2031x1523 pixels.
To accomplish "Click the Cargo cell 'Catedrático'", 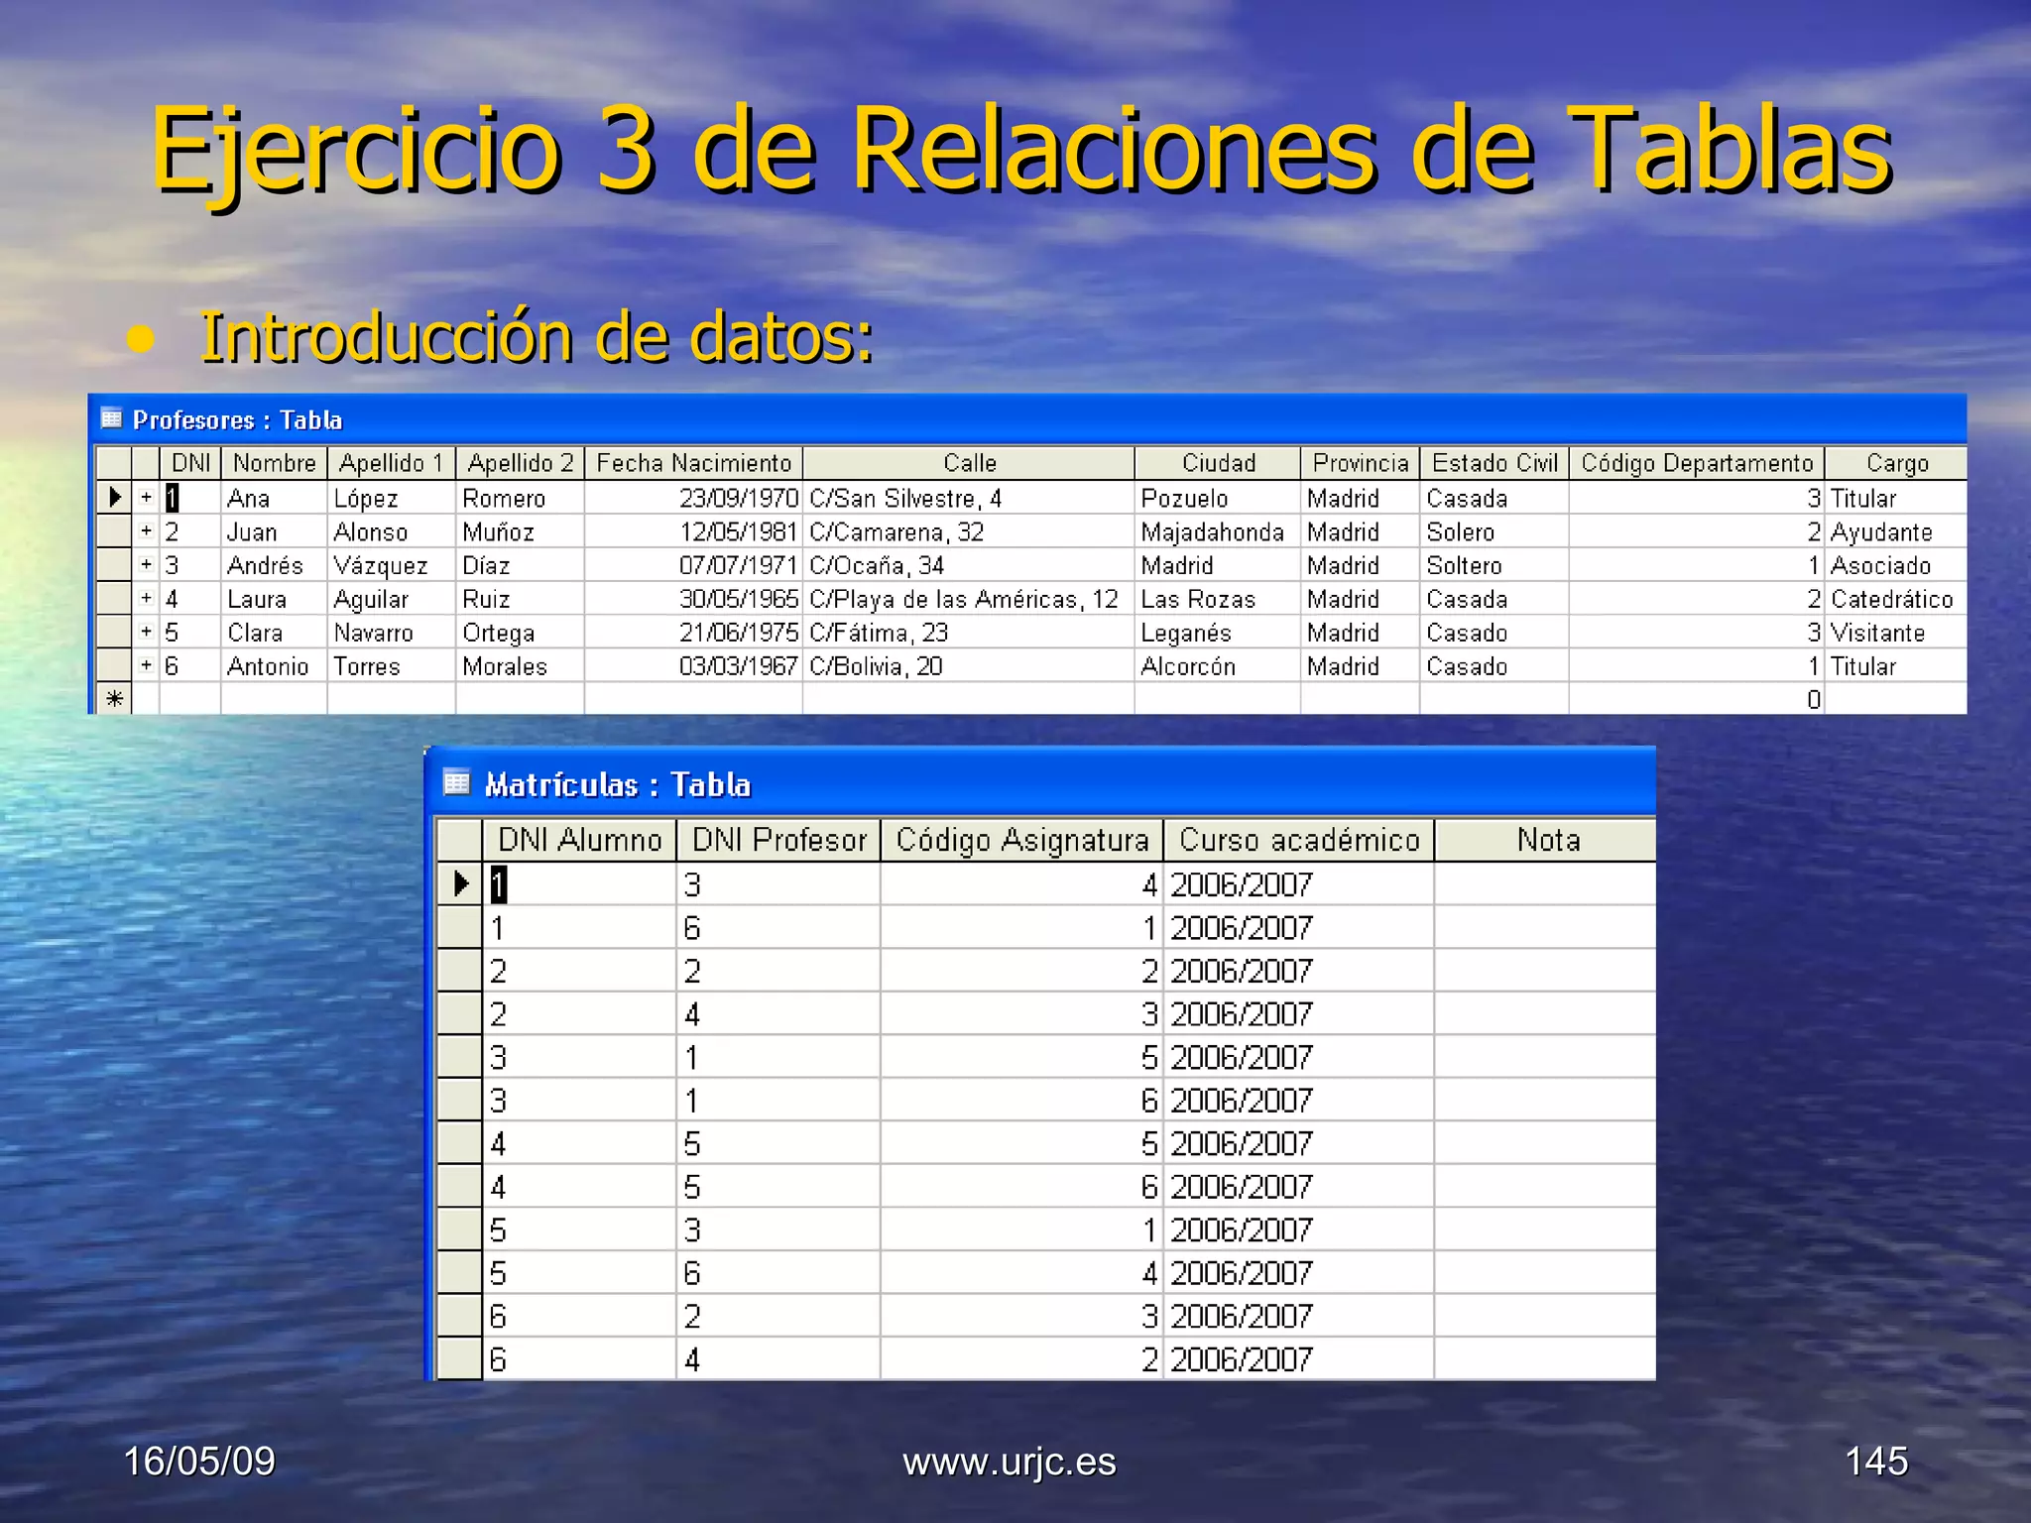I will (x=1896, y=599).
